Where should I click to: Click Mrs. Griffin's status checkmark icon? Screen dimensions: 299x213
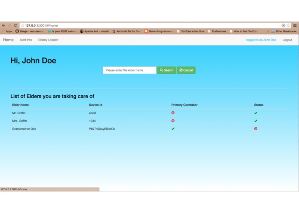(256, 121)
